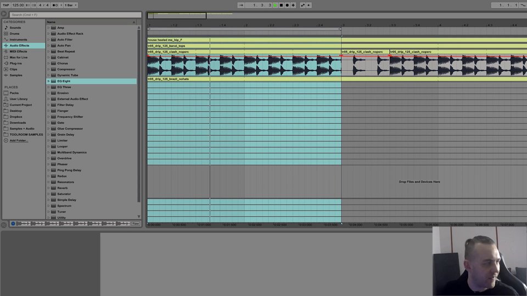Expand the Audio Effect Rack triangle

click(48, 33)
